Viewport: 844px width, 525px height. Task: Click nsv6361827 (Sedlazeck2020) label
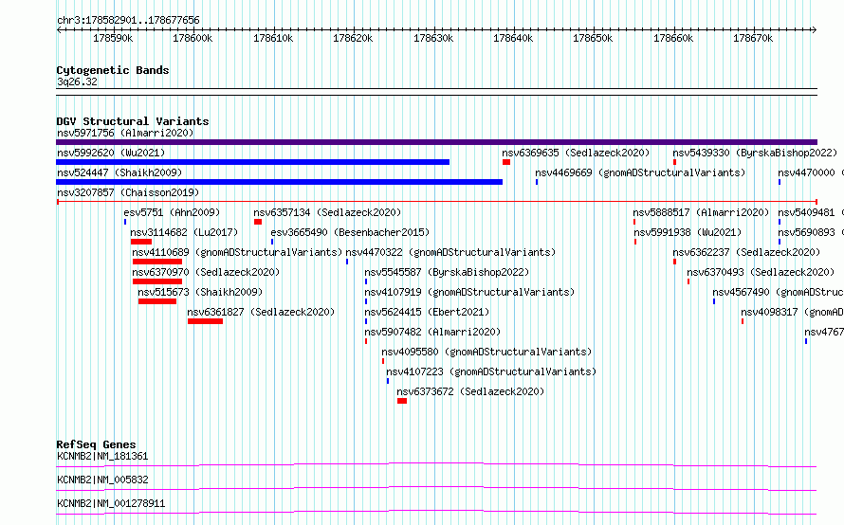261,312
